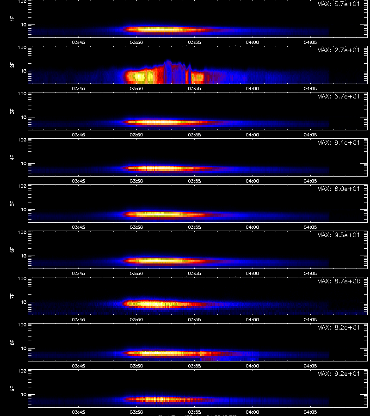
Task: Click the 03:45 tick label under 4F panel
Action: point(78,181)
